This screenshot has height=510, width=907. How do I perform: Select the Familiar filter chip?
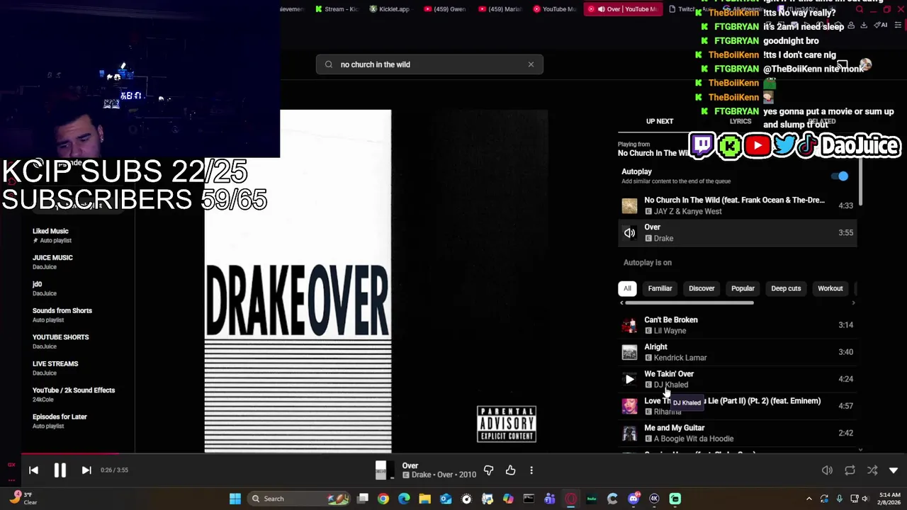(660, 288)
